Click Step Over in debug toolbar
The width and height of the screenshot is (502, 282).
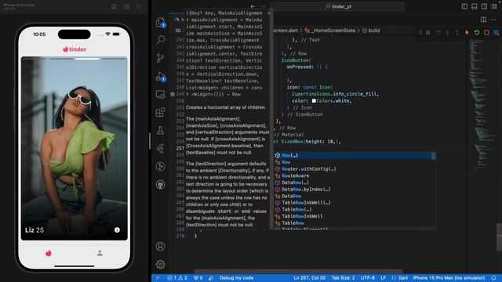pos(438,33)
